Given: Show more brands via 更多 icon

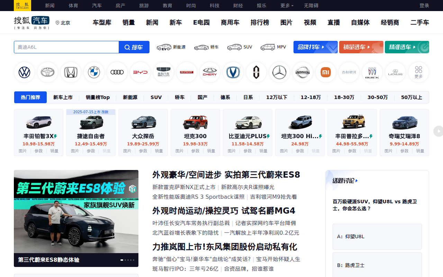Looking at the screenshot, I should 419,72.
